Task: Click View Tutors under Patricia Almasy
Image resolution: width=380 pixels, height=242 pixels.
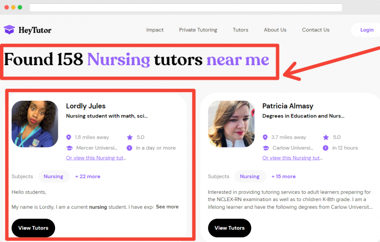Action: click(229, 228)
